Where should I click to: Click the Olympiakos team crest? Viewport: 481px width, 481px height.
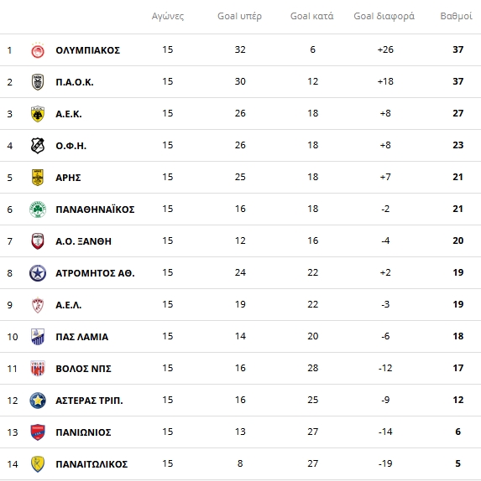click(38, 50)
